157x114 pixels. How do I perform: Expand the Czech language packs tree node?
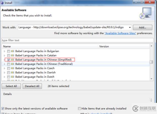coord(4,68)
